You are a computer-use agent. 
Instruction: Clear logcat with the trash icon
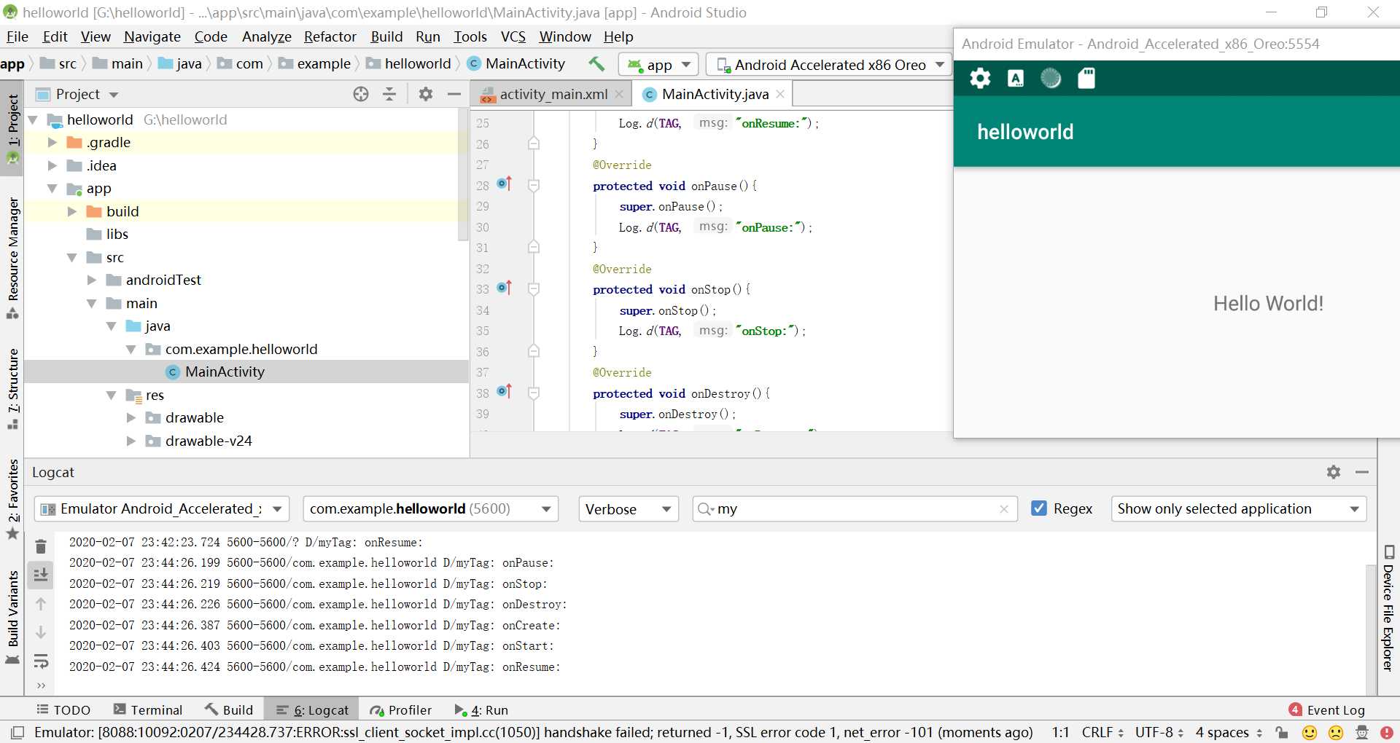(x=41, y=546)
